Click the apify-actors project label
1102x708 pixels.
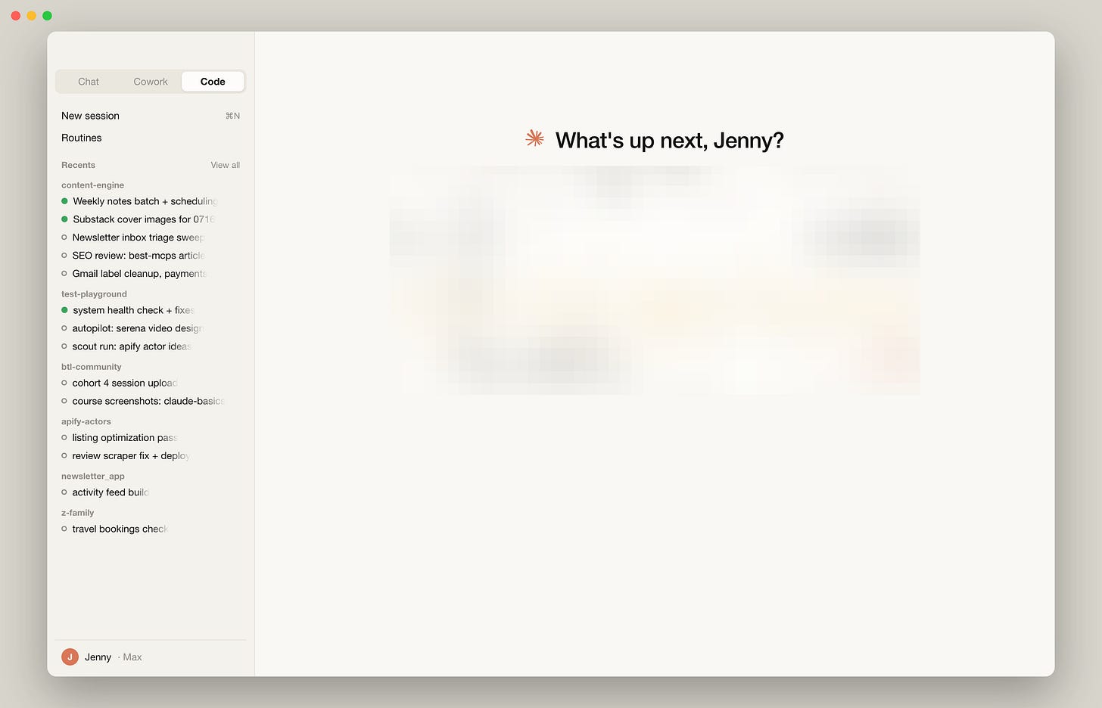[86, 421]
